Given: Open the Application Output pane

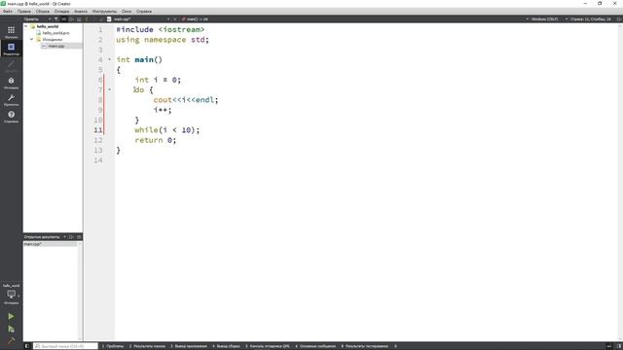Looking at the screenshot, I should tap(189, 346).
